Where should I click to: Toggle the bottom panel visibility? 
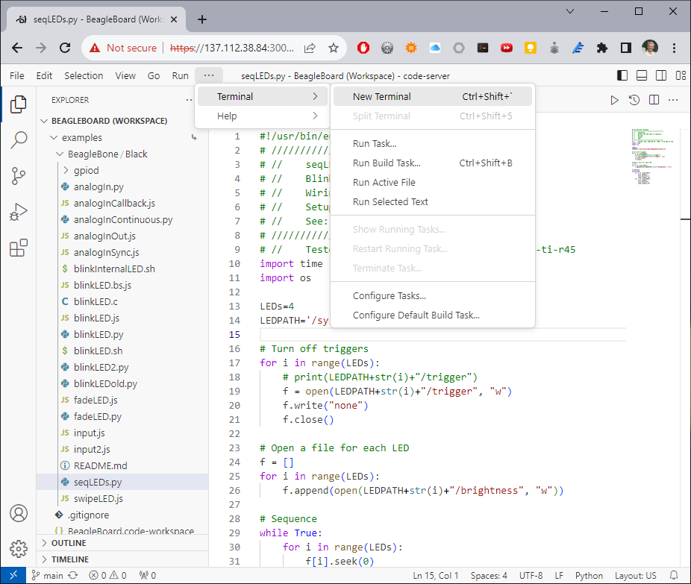642,75
